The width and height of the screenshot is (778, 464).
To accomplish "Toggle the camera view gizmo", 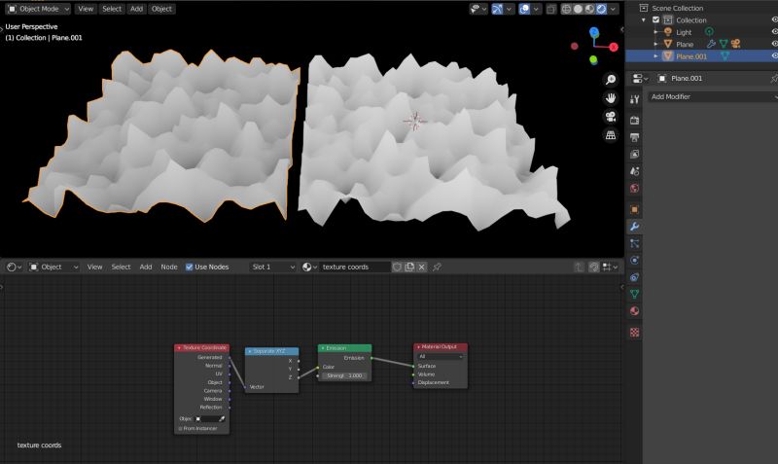I will point(611,116).
